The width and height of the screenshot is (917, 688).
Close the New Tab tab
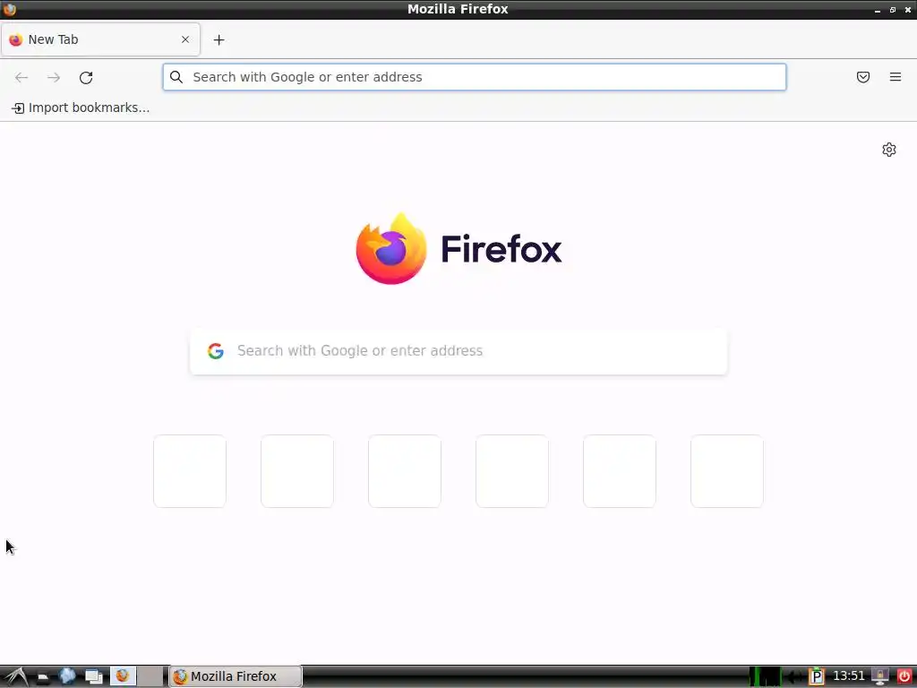pos(185,39)
